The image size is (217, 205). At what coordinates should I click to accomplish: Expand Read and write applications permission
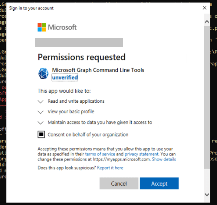tap(40, 102)
